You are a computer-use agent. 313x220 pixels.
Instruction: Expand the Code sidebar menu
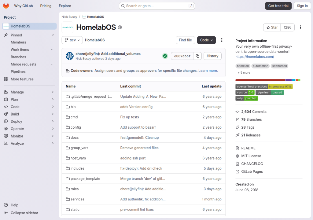[29, 107]
